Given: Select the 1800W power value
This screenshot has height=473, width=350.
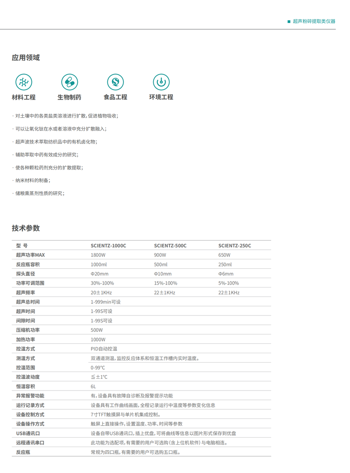Looking at the screenshot, I should [98, 255].
